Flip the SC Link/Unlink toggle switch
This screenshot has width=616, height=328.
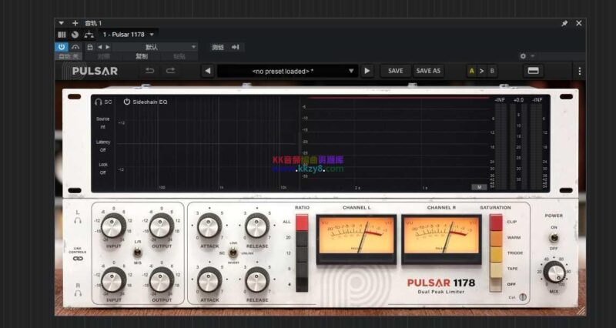click(x=233, y=253)
